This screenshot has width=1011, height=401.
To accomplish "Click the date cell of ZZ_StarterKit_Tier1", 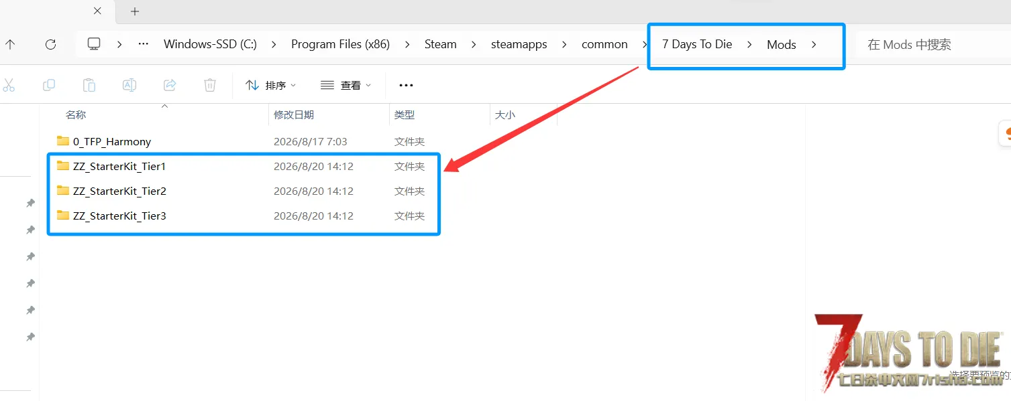I will [x=313, y=167].
